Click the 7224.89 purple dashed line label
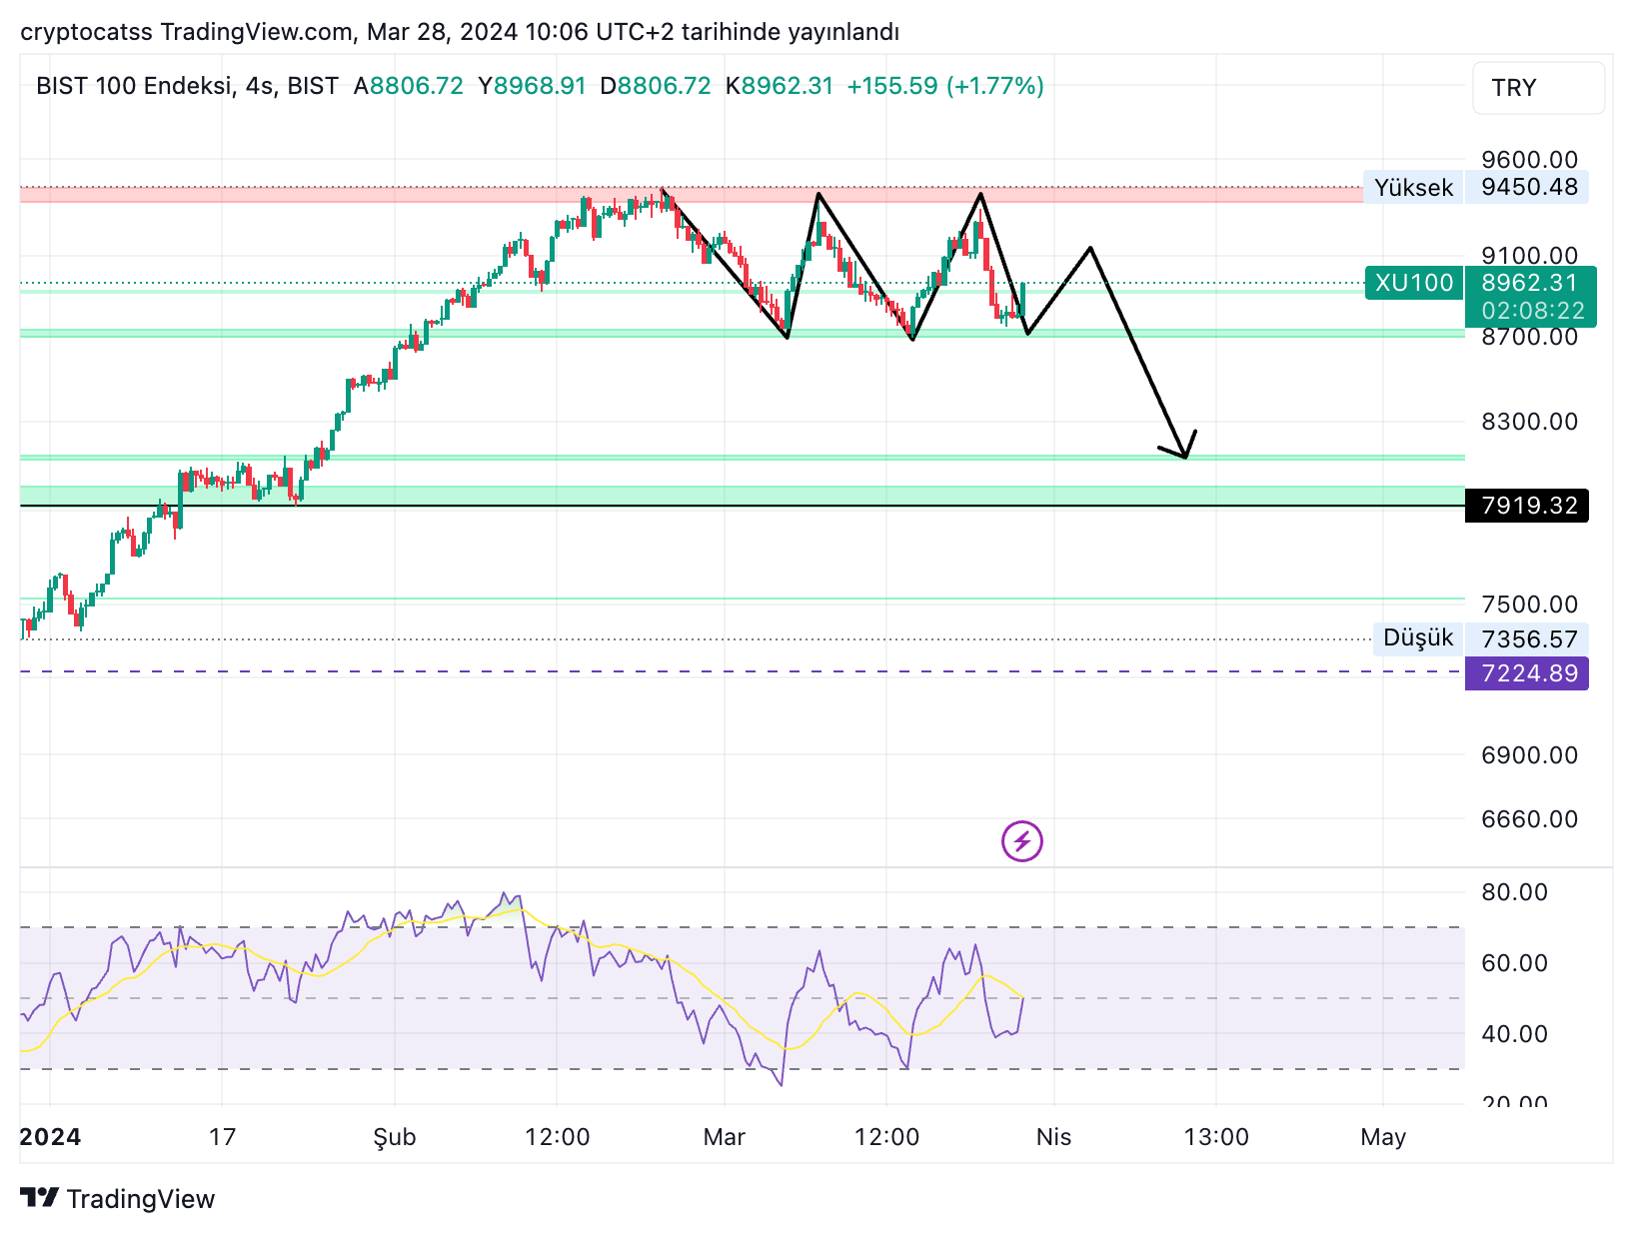 [1527, 672]
